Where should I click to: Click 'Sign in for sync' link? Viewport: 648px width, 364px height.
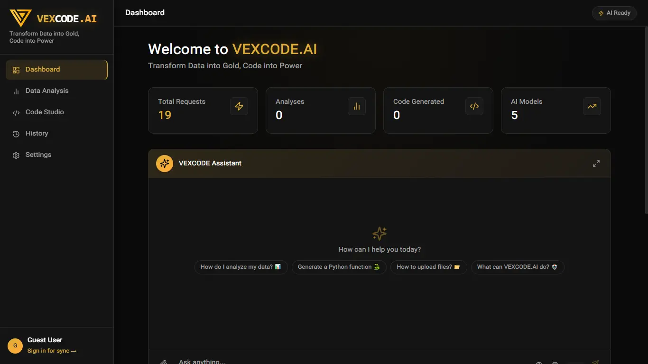(x=52, y=351)
